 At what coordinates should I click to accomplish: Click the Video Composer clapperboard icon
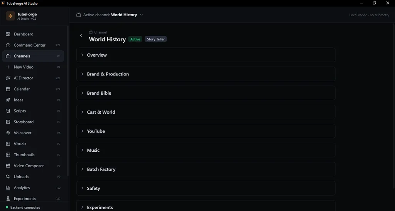[x=8, y=166]
